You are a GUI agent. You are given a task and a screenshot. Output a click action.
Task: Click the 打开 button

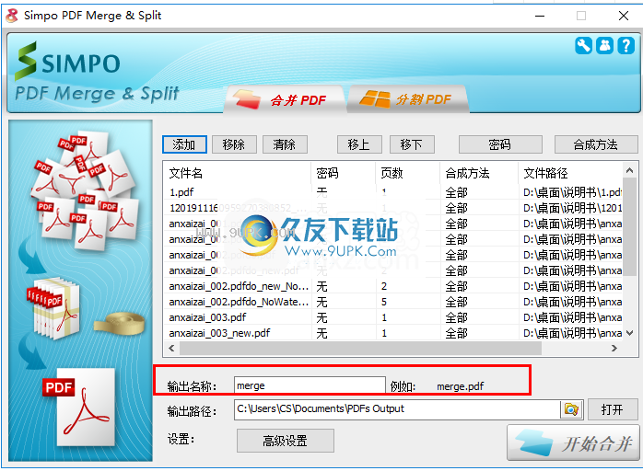coord(613,409)
